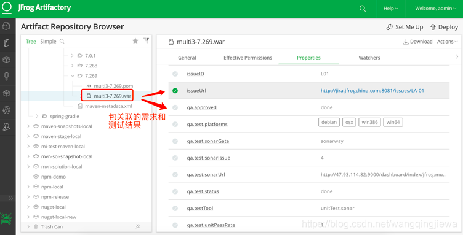The image size is (463, 235).
Task: Expand the left sidebar with double chevron
Action: [11, 198]
